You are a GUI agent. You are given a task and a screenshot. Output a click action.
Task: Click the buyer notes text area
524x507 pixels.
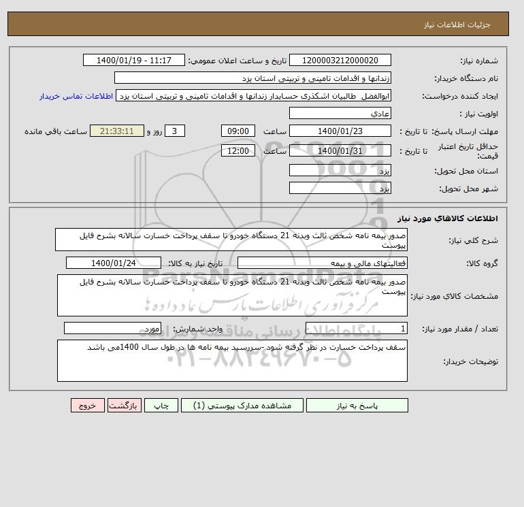pos(232,361)
